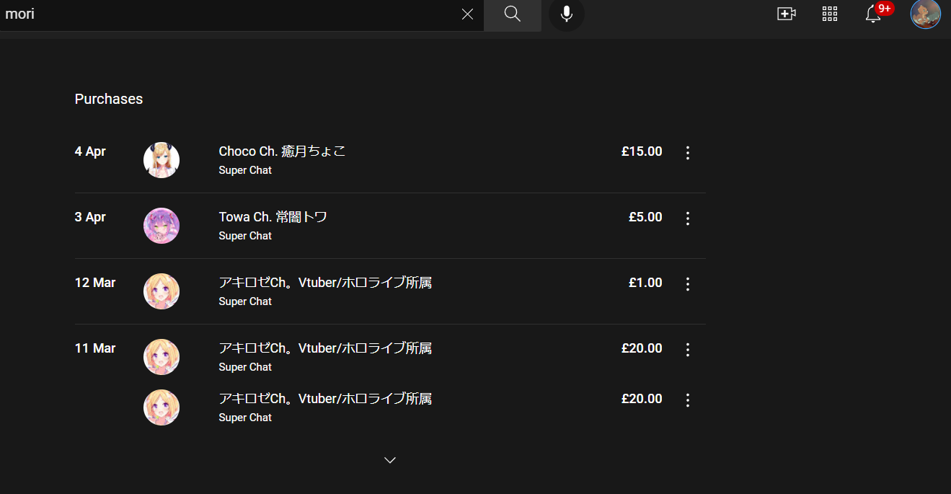
Task: Open 'Choco Ch. 癒月ちょこ' channel name
Action: pos(283,151)
